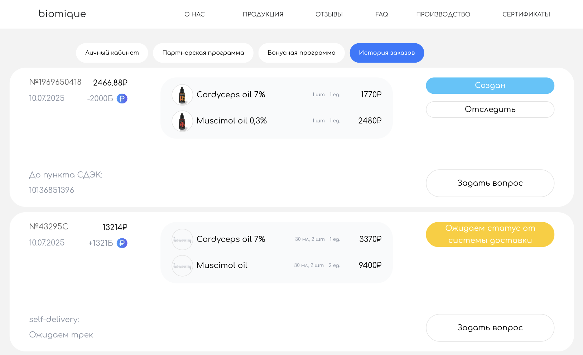Click product name Muscimol oil 0,3%
This screenshot has width=583, height=355.
click(x=232, y=121)
